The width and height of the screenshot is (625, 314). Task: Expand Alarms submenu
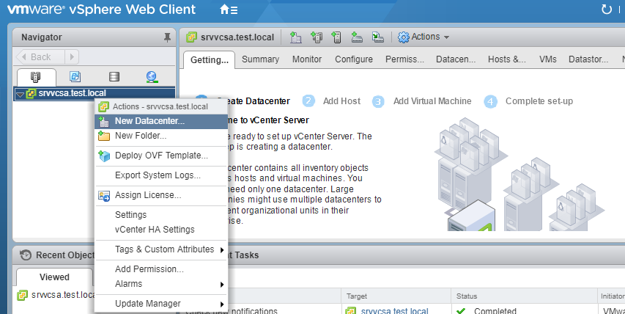click(161, 284)
